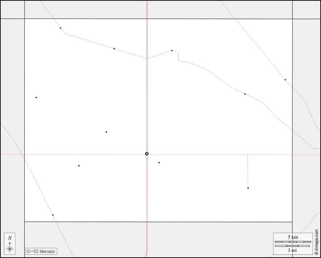
Task: Click the circle icon in the Mercator badge
Action: point(28,251)
